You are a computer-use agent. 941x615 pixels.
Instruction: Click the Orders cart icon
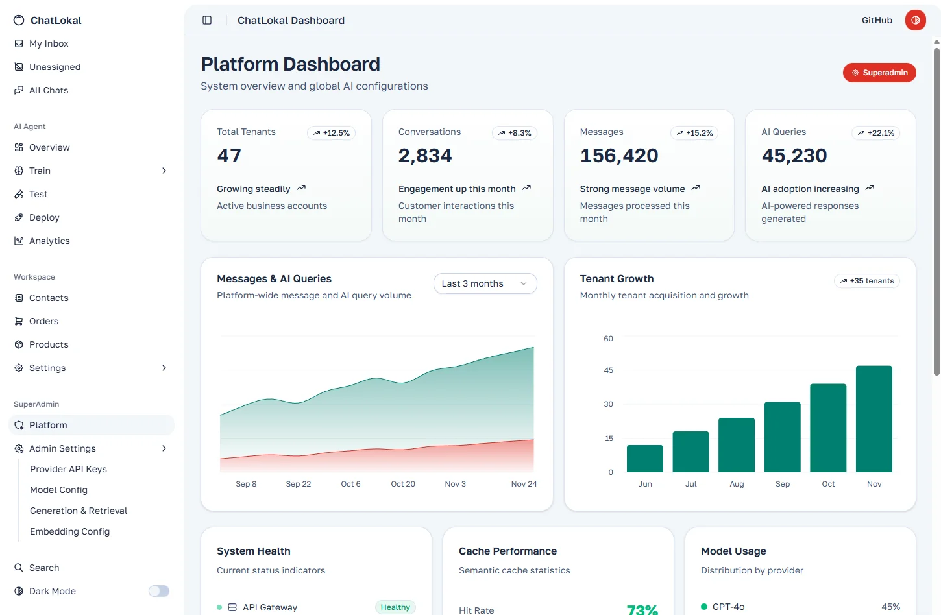[x=19, y=321]
